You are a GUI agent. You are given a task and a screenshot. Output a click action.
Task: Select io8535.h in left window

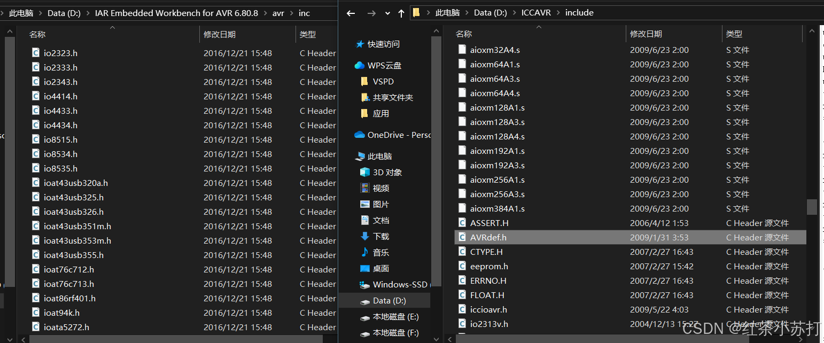60,168
